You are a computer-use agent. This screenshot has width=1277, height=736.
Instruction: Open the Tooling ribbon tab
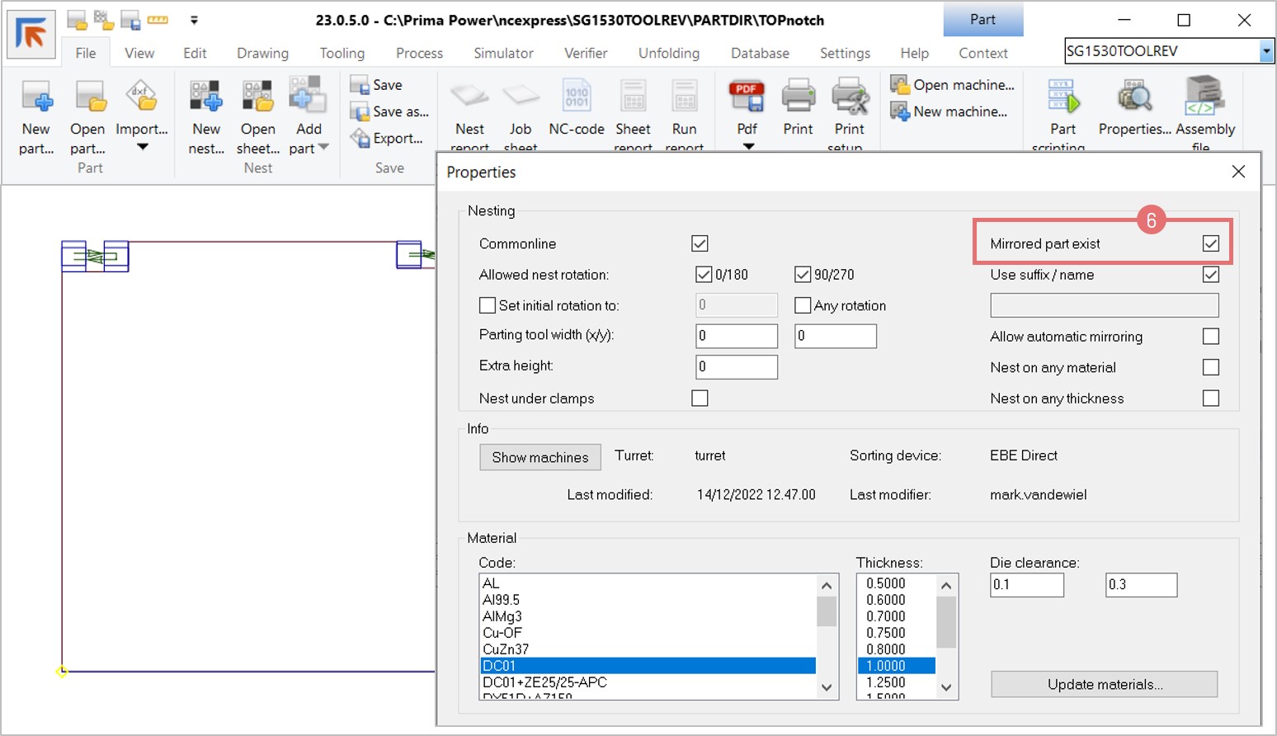pos(342,53)
